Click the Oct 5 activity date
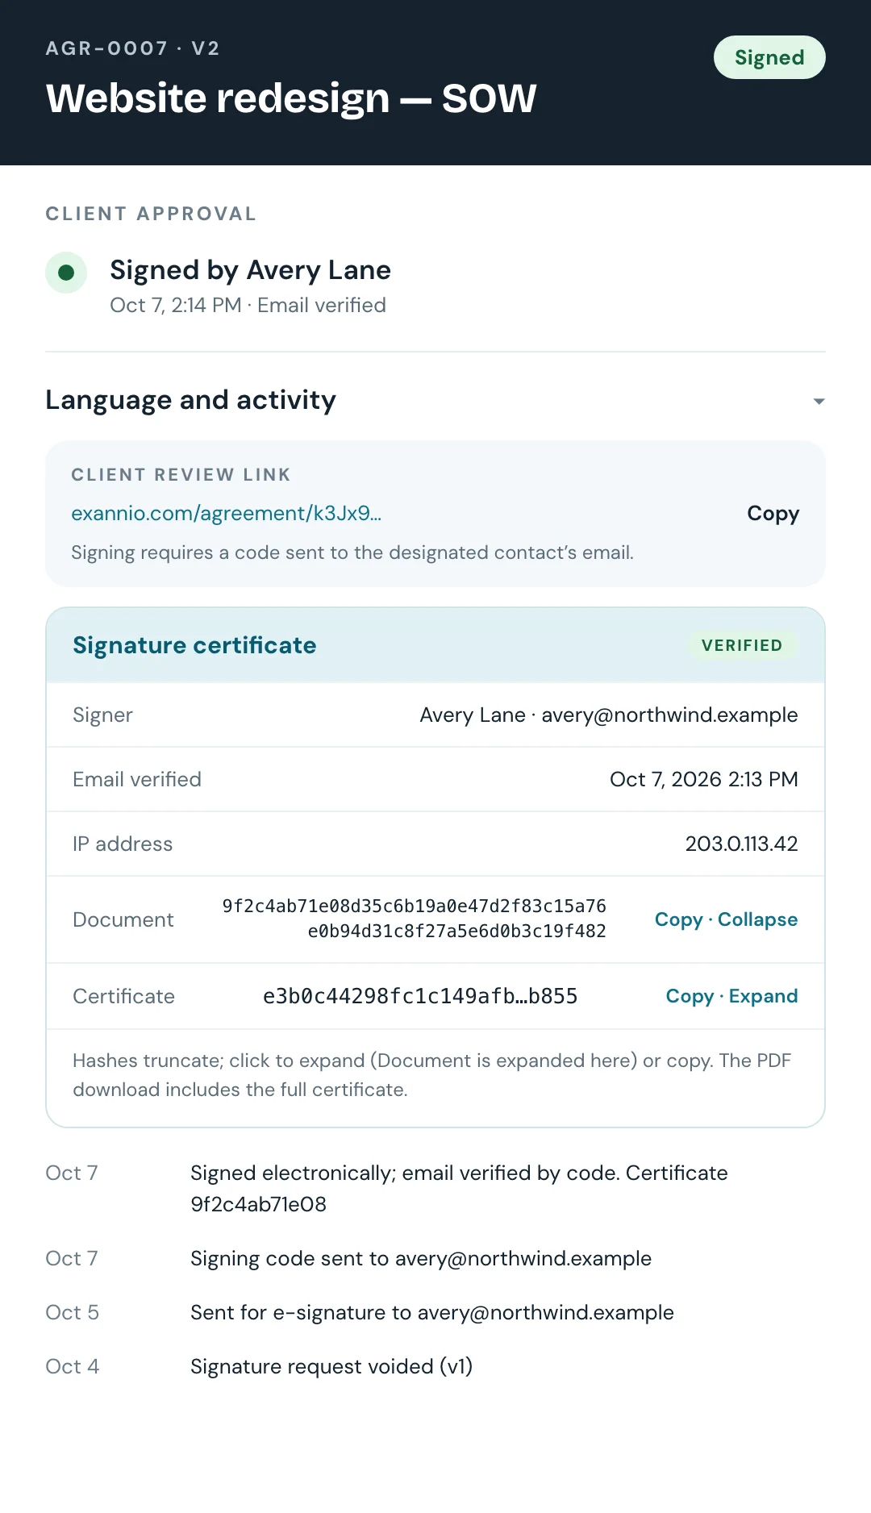 pyautogui.click(x=72, y=1313)
